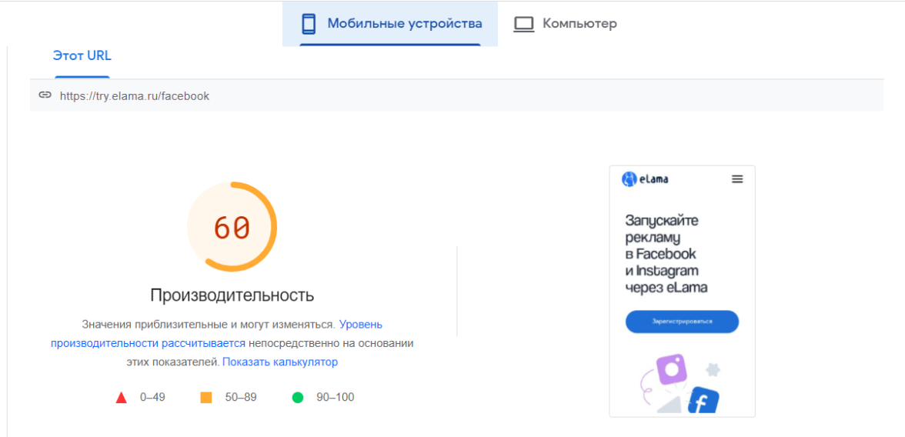Click the 0–49 range label
This screenshot has width=905, height=437.
[152, 397]
